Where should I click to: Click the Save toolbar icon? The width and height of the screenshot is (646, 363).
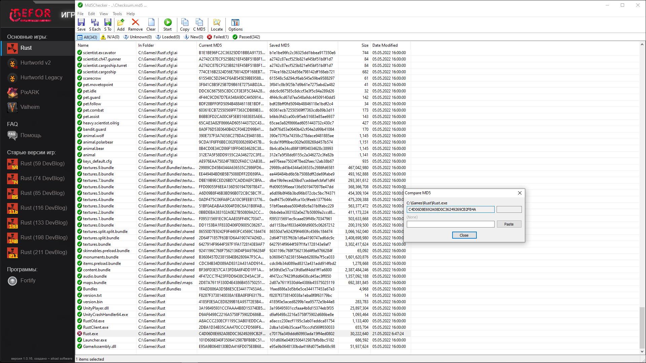[81, 25]
